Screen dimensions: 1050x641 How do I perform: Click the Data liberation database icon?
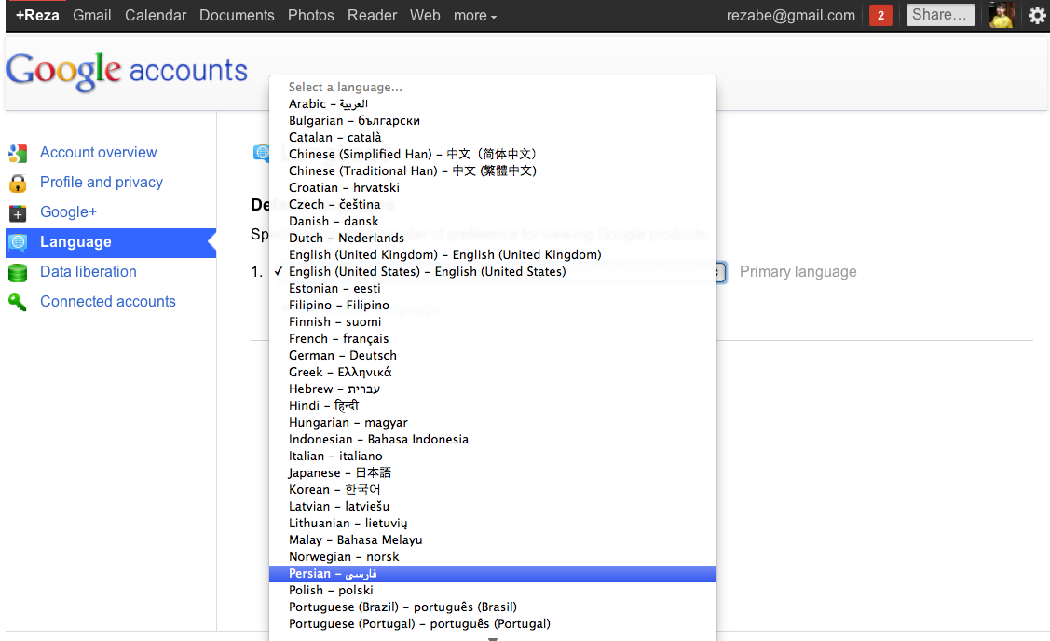coord(18,273)
